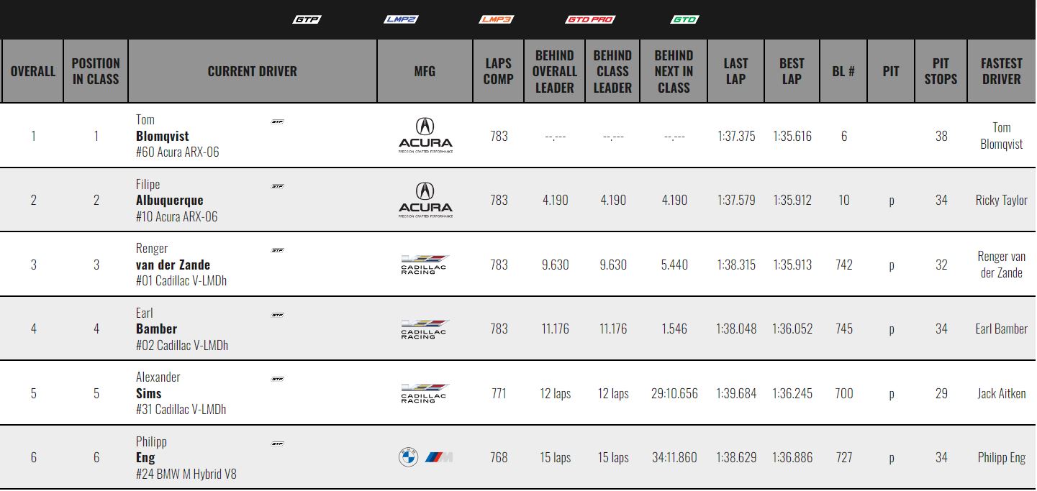Sort by the BEST LAP column header
Viewport: 1037px width, 491px height.
(792, 71)
